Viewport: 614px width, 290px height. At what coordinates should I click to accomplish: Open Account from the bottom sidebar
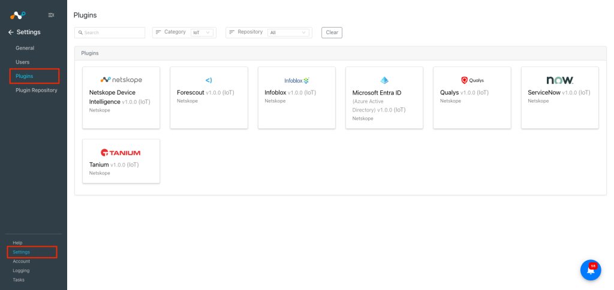21,261
